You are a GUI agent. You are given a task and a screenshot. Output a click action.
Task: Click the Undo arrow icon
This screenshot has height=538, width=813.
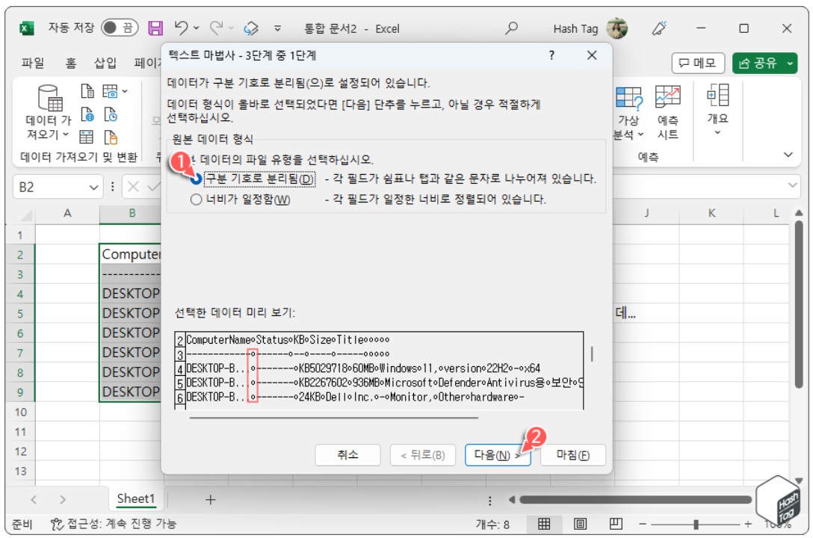tap(181, 27)
